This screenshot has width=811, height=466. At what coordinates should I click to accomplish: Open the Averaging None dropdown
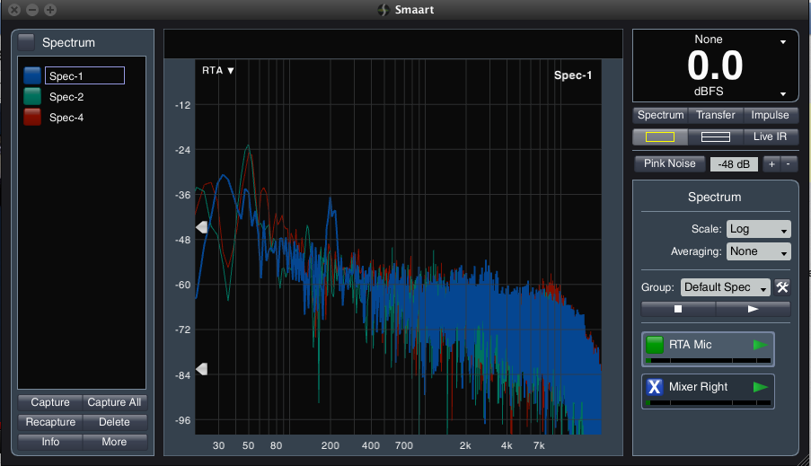point(759,251)
